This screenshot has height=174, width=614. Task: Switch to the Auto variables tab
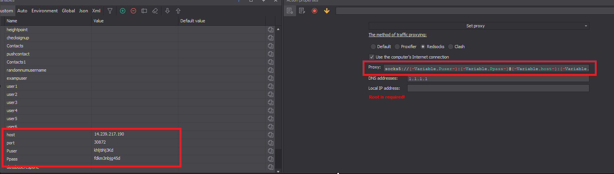pos(22,11)
